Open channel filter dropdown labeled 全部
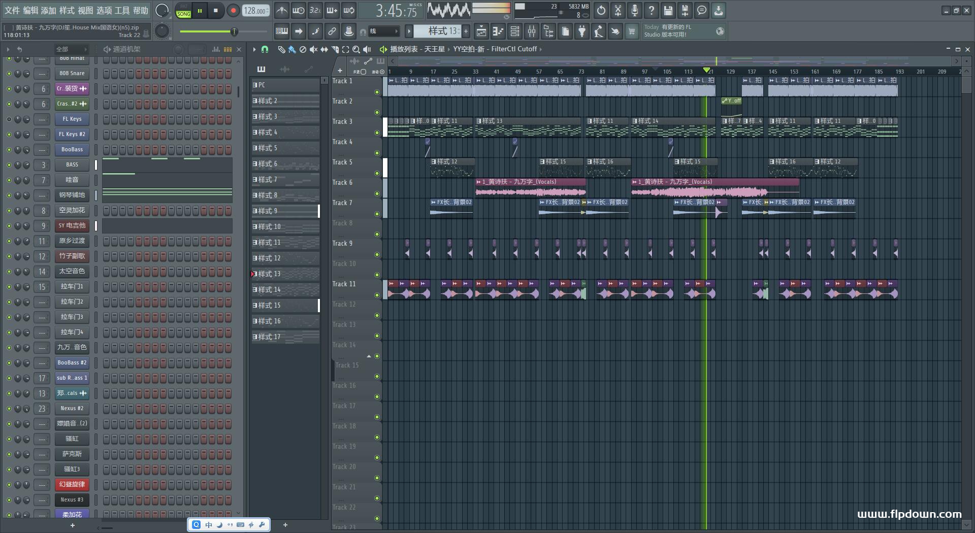Image resolution: width=975 pixels, height=533 pixels. click(x=71, y=49)
